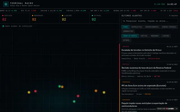
Task: Click the 8 registos count label
Action: [x=174, y=16]
